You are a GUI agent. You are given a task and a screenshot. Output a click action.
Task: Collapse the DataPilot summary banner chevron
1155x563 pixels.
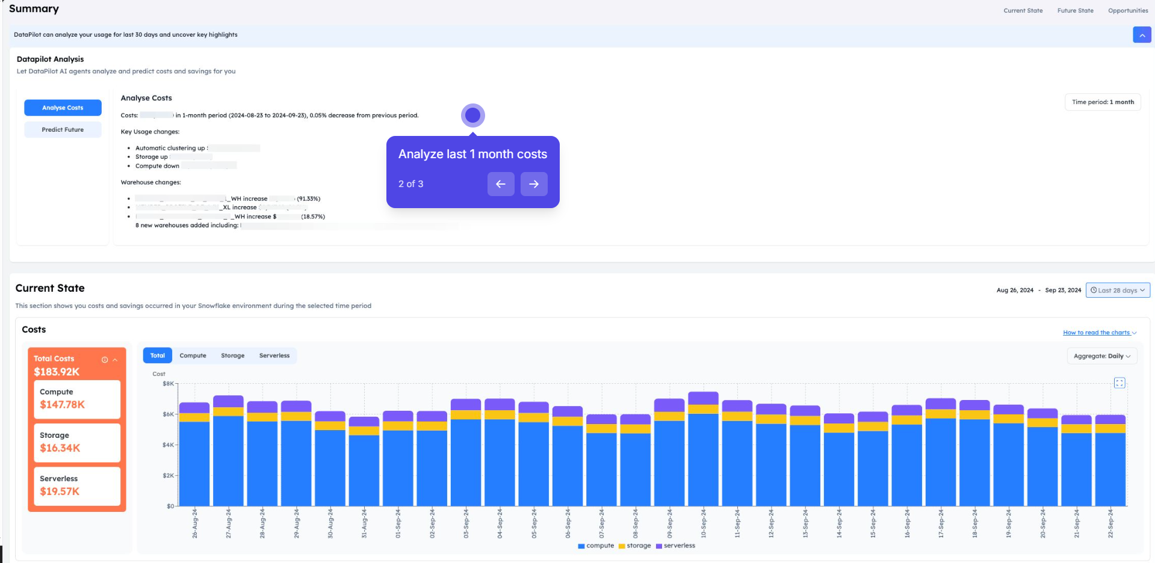(x=1141, y=35)
